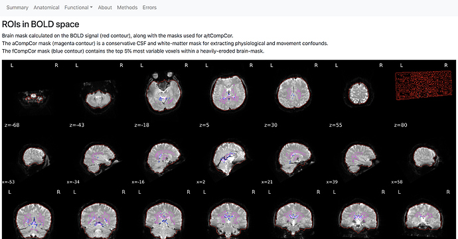Click the 'z=-18' coordinate label
The width and height of the screenshot is (458, 239).
(141, 125)
